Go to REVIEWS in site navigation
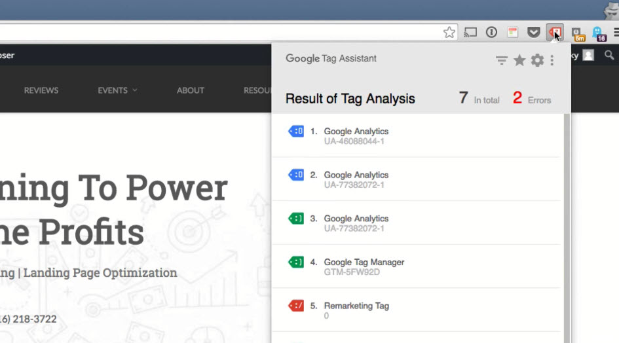Image resolution: width=619 pixels, height=343 pixels. [x=41, y=90]
